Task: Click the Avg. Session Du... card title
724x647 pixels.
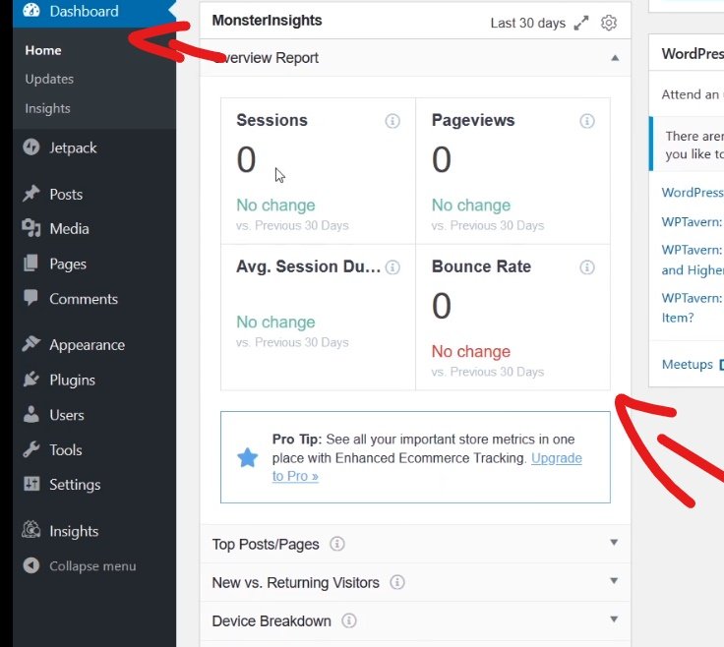Action: click(x=309, y=266)
